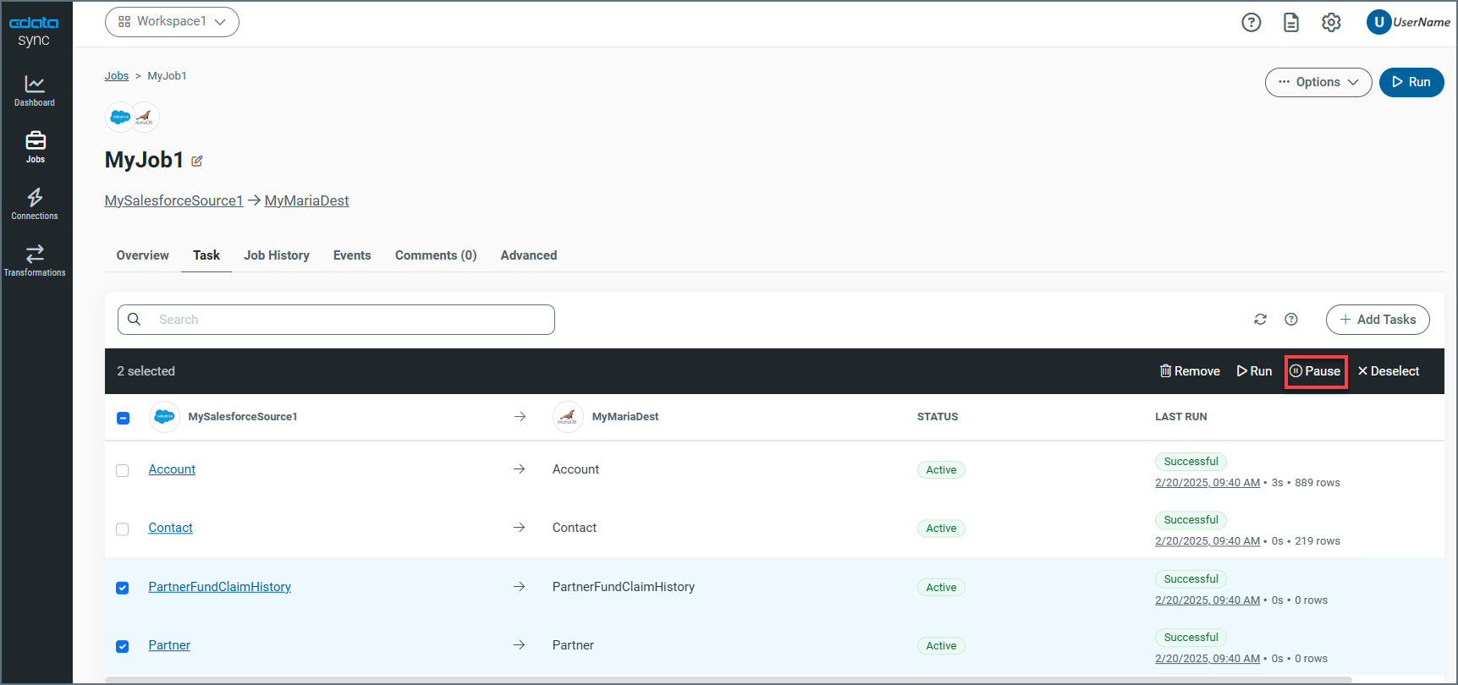1458x685 pixels.
Task: Check the Account task checkbox
Action: [x=123, y=470]
